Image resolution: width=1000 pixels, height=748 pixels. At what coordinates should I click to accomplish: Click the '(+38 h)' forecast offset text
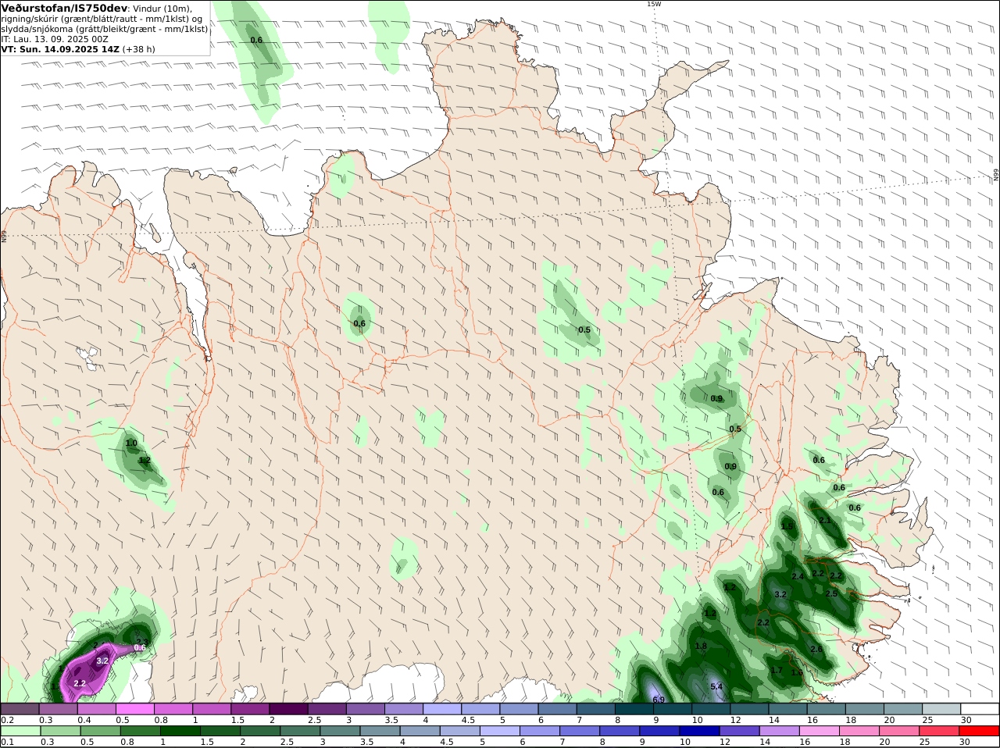(x=139, y=49)
